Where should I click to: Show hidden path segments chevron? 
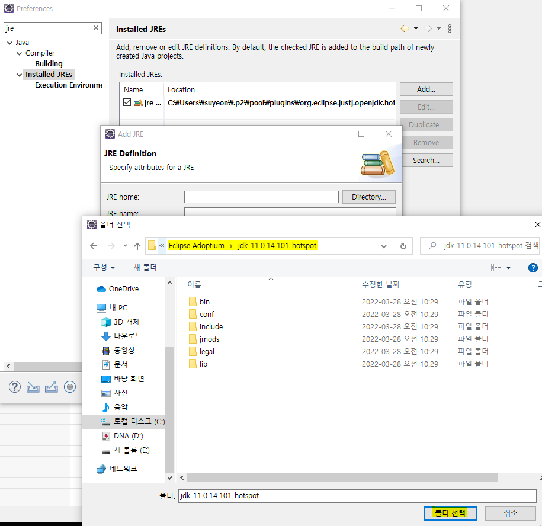tap(162, 246)
